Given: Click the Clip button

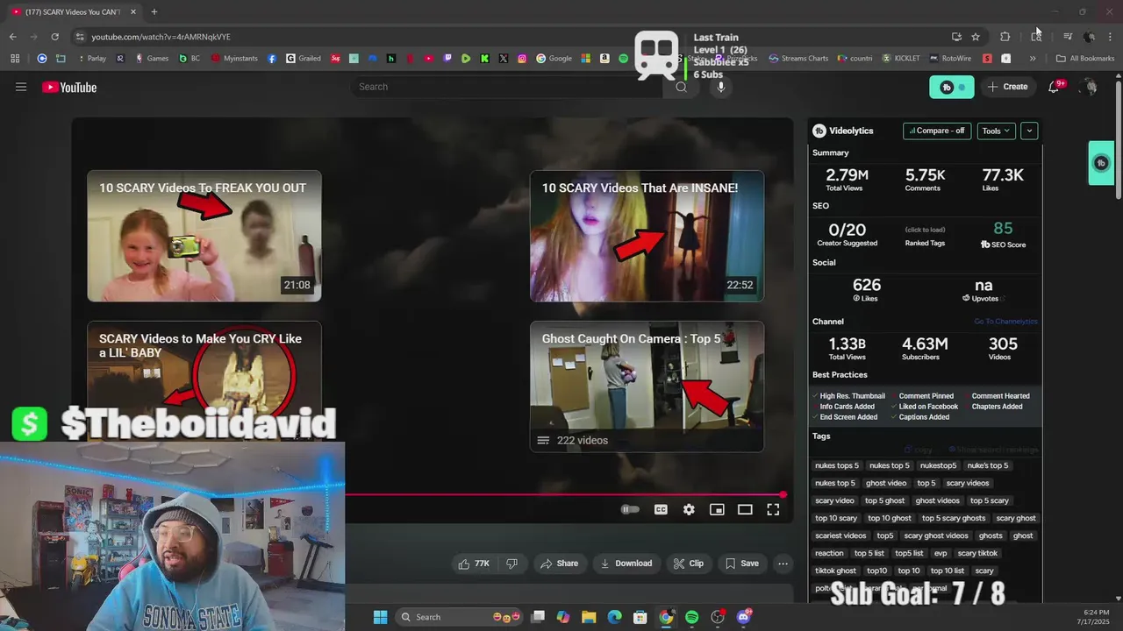Looking at the screenshot, I should (x=688, y=564).
